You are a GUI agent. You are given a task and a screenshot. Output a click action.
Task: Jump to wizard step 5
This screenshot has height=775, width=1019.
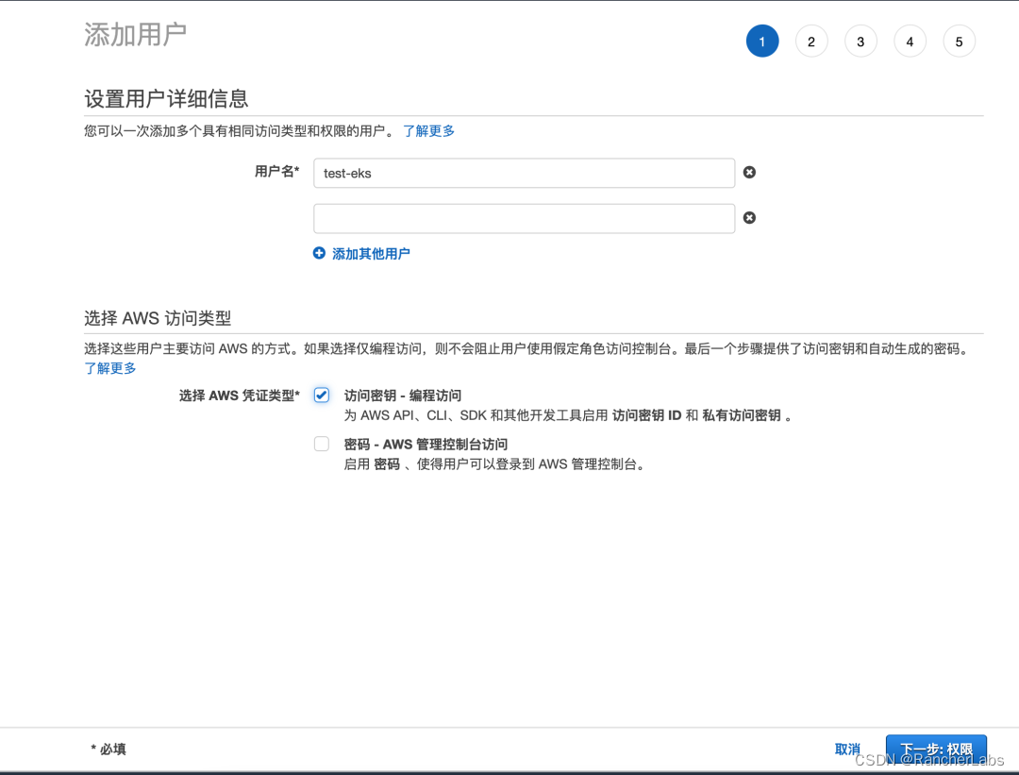tap(960, 41)
